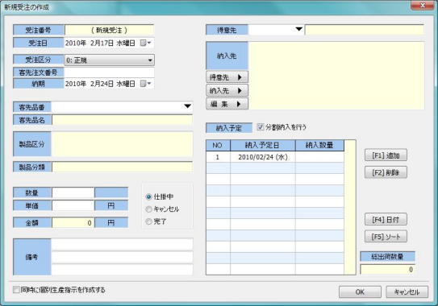This screenshot has height=306, width=438.
Task: Open the 納入先 arrow menu button
Action: click(227, 91)
